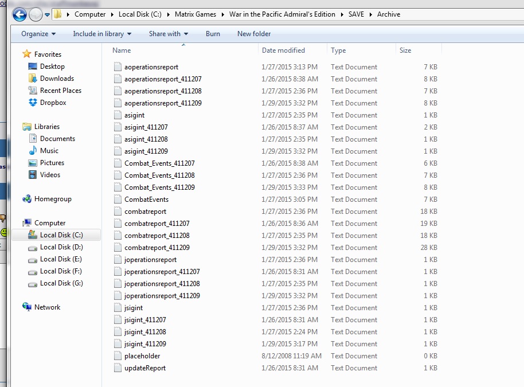Screen dimensions: 524x387
Task: Click Local Disk (C:) in breadcrumb path
Action: click(140, 14)
